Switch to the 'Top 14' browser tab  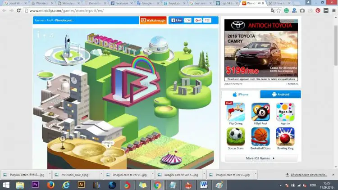pyautogui.click(x=227, y=3)
